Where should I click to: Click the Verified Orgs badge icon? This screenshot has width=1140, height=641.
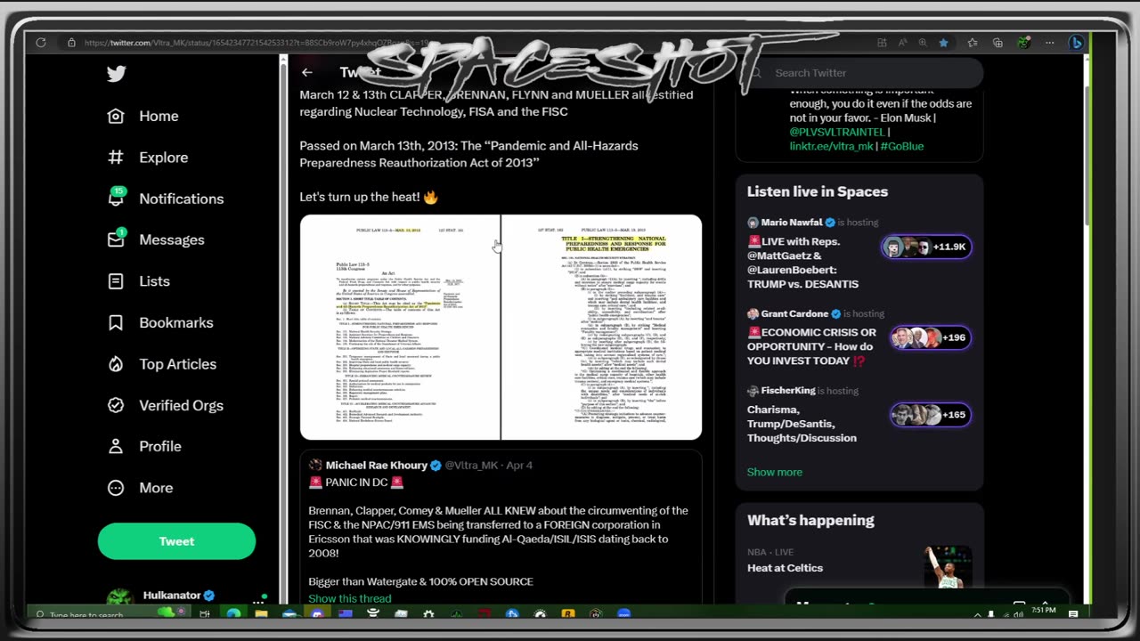116,405
